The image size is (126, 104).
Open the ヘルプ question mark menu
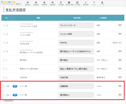pos(94,3)
